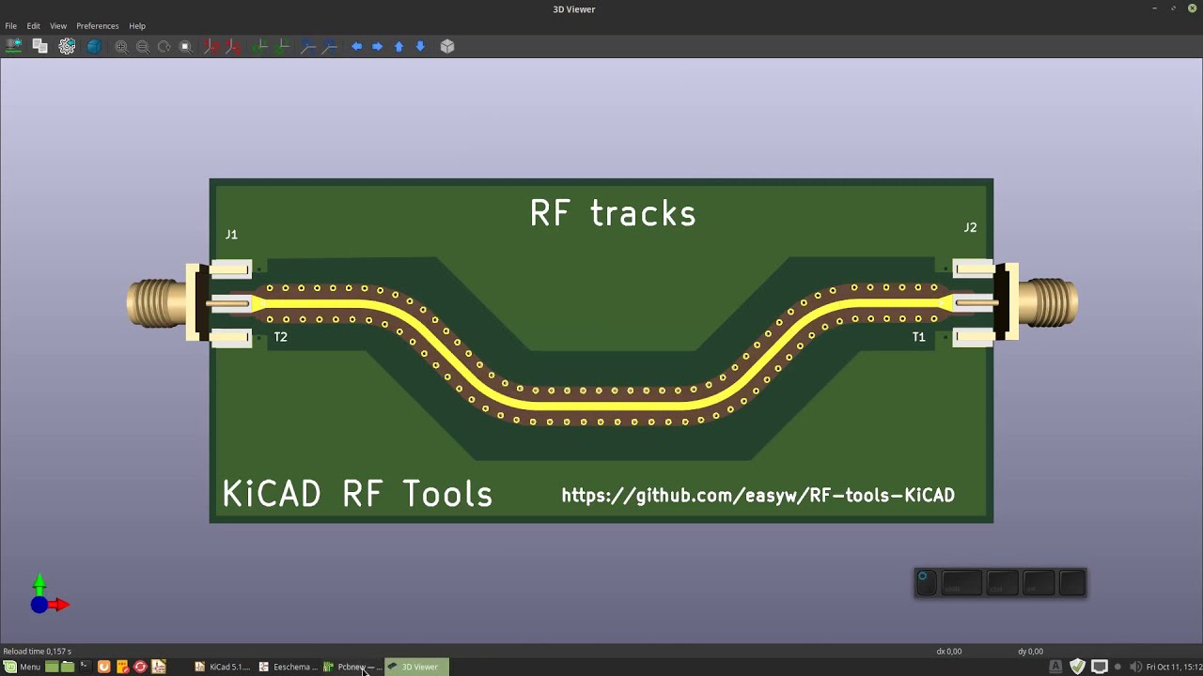The image size is (1203, 676).
Task: Click the J1 SMA connector on board
Action: click(190, 302)
